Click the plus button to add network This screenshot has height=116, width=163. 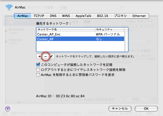[39, 56]
